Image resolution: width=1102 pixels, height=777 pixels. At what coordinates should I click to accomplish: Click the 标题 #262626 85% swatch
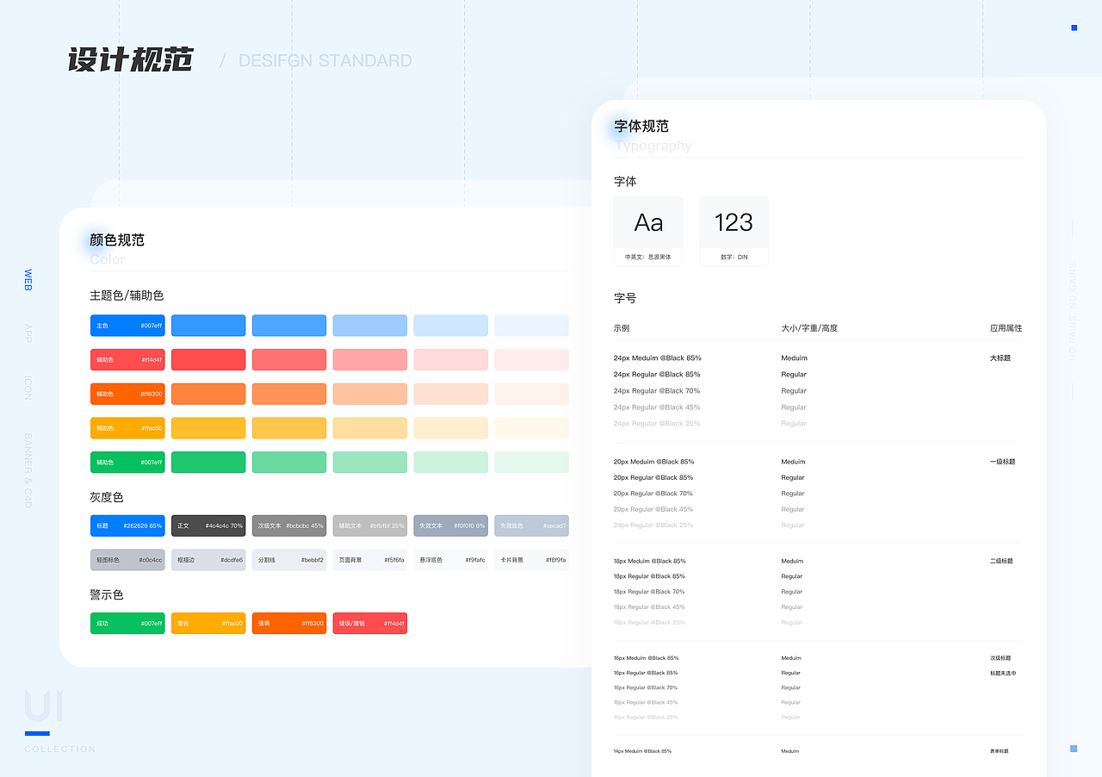(x=127, y=525)
